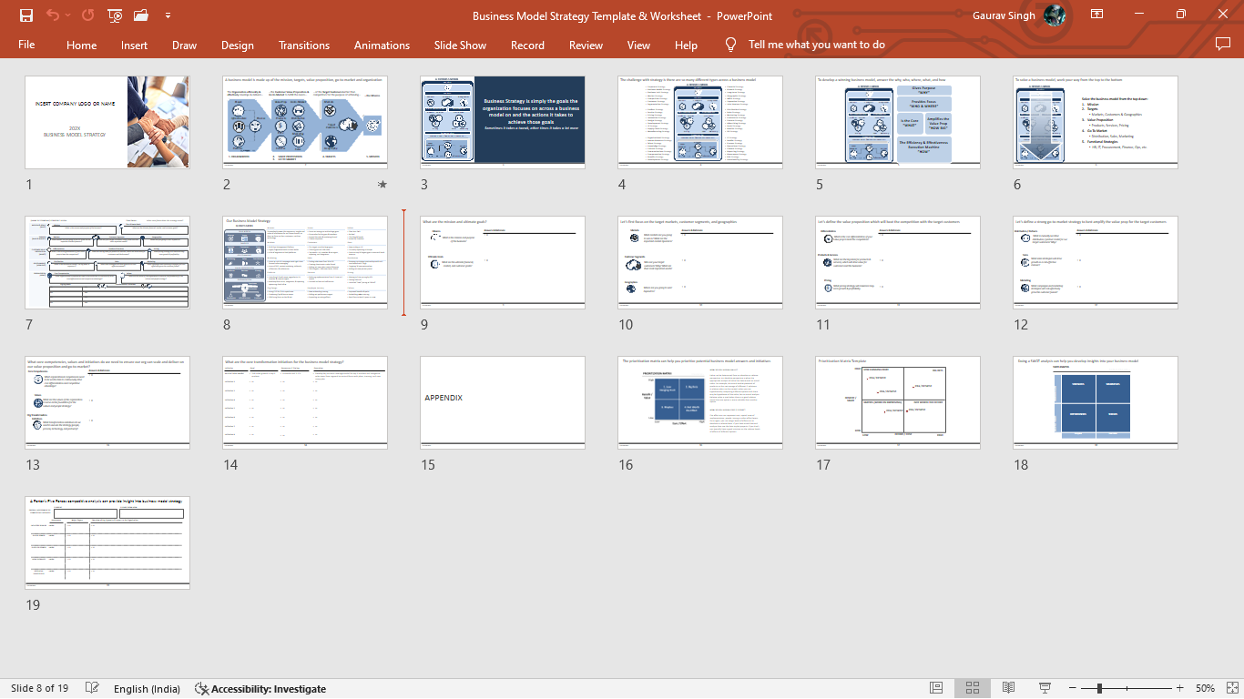The image size is (1244, 699).
Task: Start slideshow from beginning icon in title bar
Action: point(115,15)
